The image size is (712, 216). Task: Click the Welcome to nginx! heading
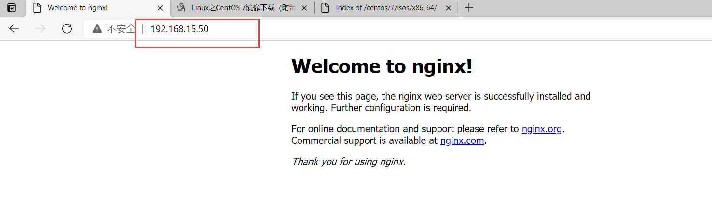pyautogui.click(x=382, y=66)
